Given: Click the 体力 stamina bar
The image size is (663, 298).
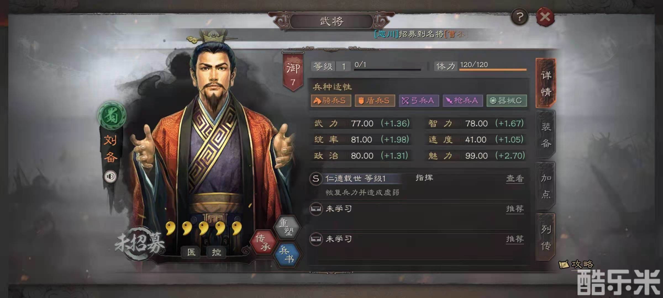Looking at the screenshot, I should click(493, 70).
